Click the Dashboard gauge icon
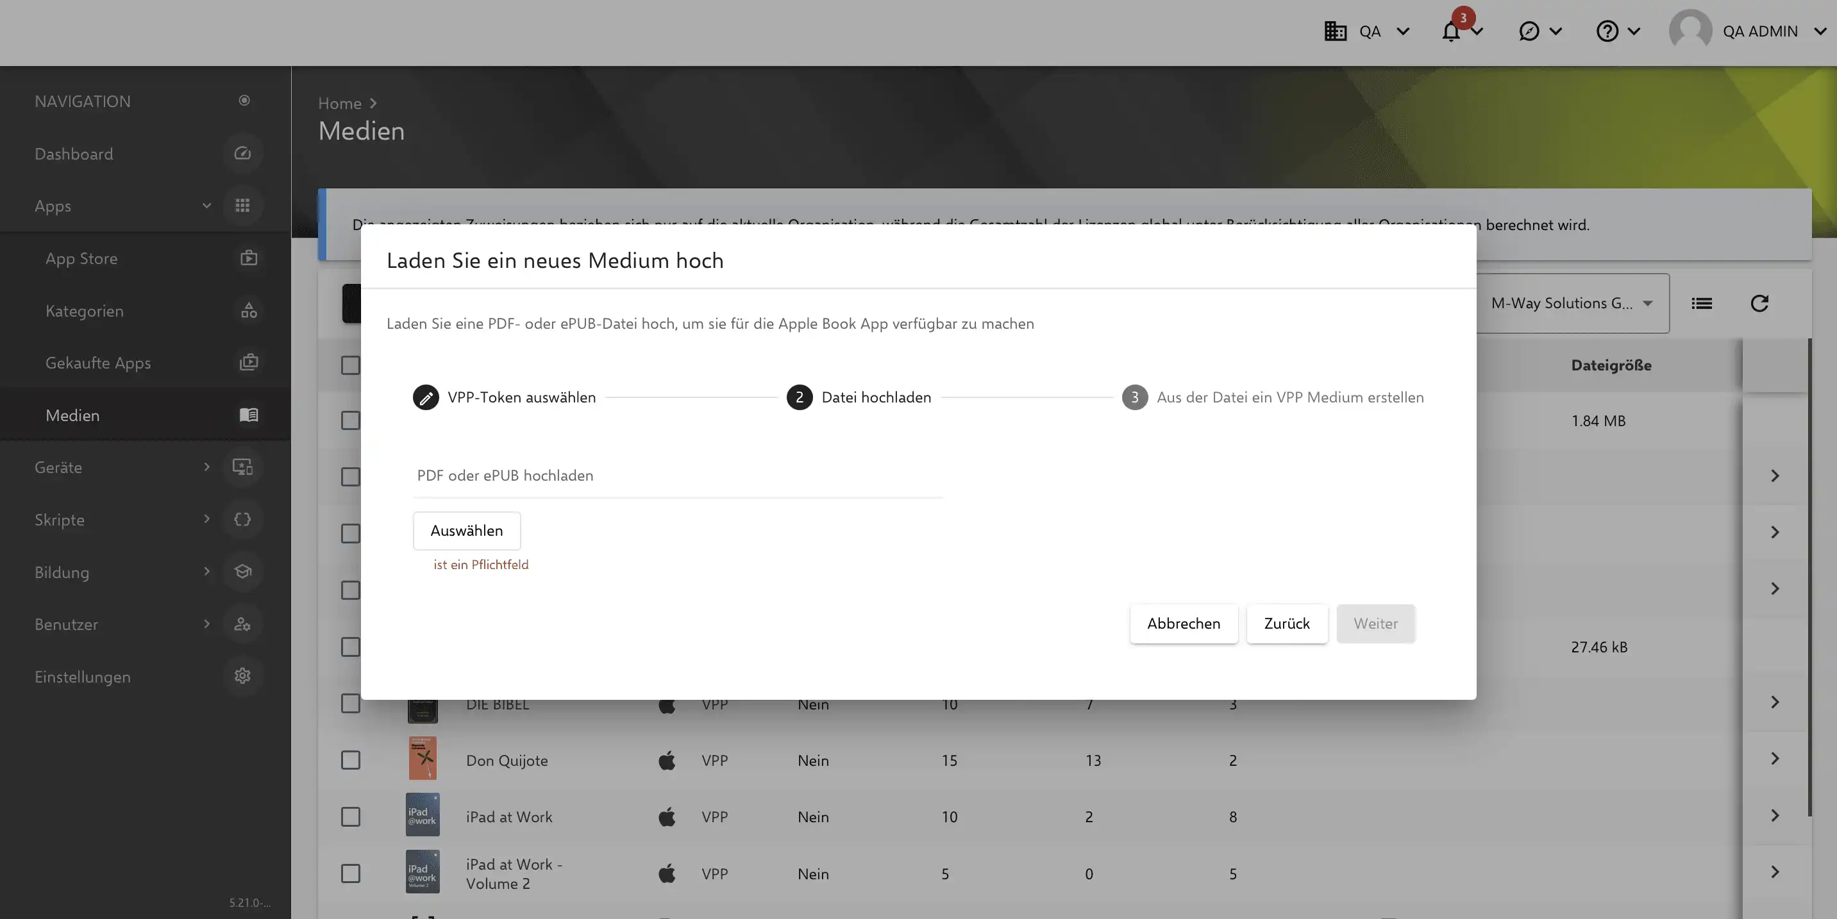Screen dimensions: 1837x919 pyautogui.click(x=242, y=153)
